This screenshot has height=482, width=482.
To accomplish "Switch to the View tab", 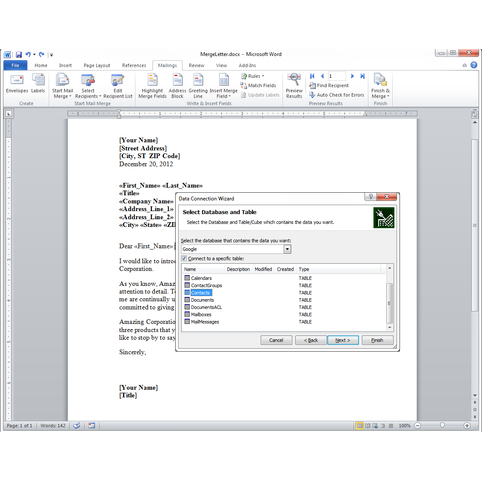I will pos(221,65).
